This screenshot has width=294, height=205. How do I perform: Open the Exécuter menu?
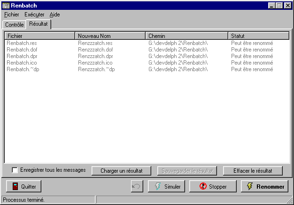(x=34, y=15)
